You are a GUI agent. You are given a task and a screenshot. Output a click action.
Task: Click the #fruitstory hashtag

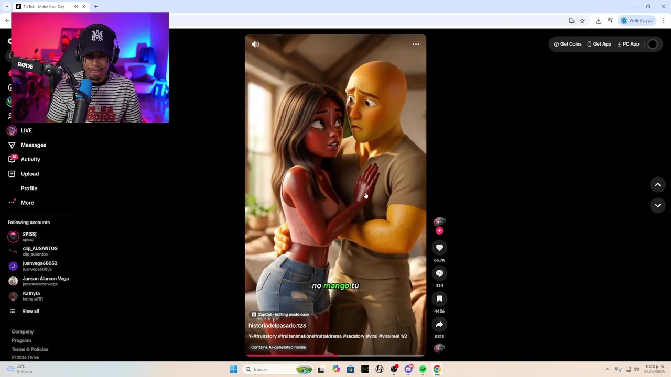point(264,336)
